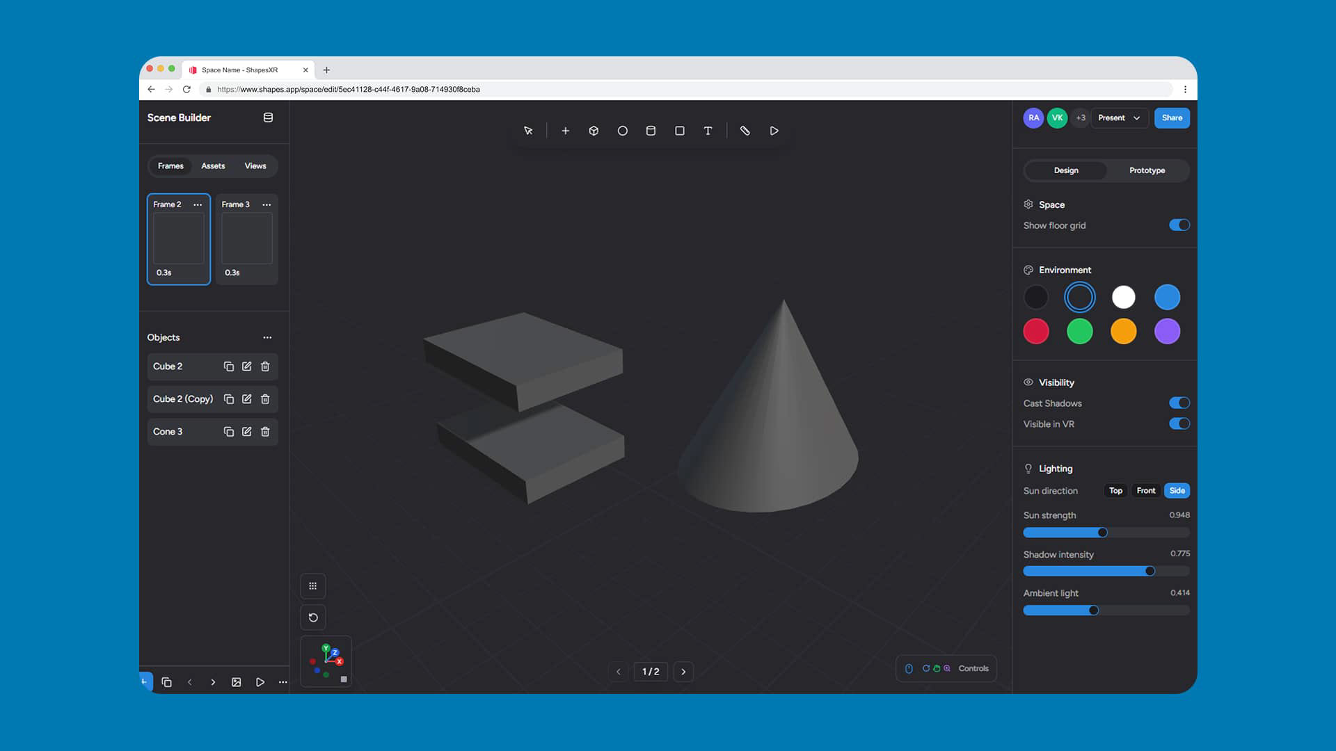This screenshot has width=1336, height=751.
Task: Open the Present dropdown
Action: 1119,118
